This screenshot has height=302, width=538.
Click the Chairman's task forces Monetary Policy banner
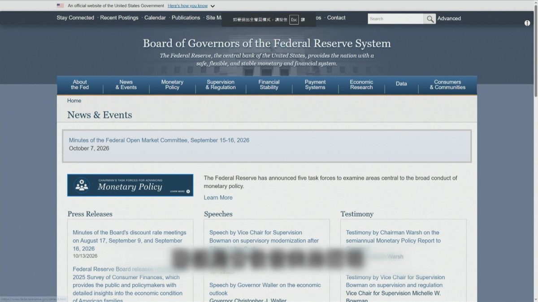pyautogui.click(x=130, y=185)
